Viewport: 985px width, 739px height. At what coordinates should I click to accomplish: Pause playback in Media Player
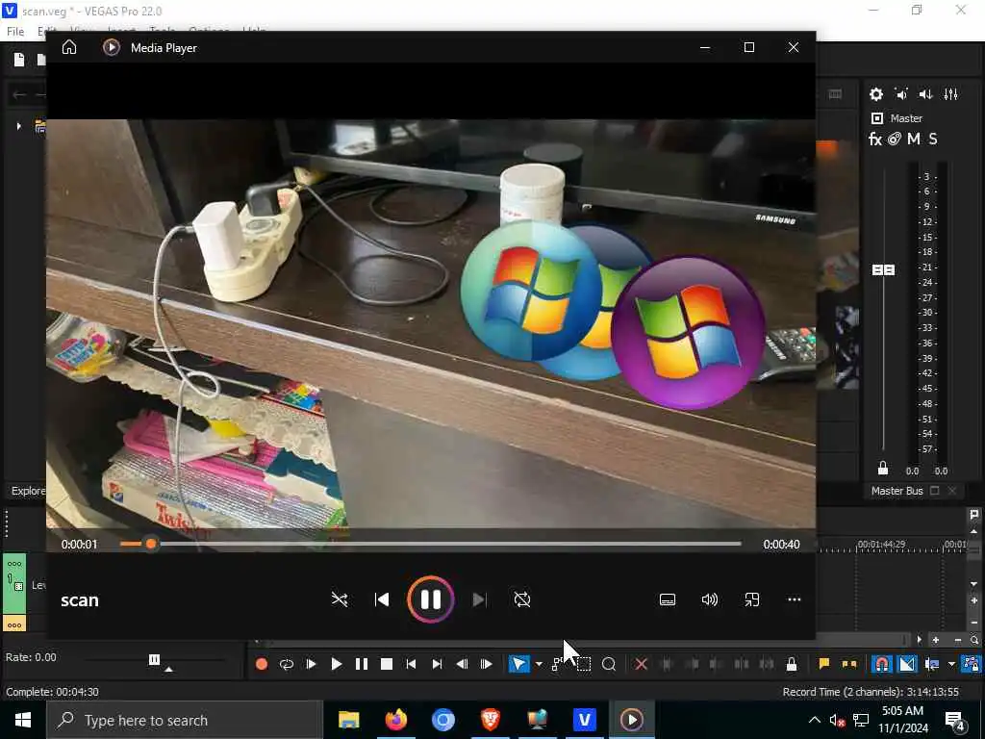point(430,599)
